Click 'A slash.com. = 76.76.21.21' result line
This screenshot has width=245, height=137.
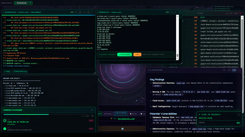17,86
